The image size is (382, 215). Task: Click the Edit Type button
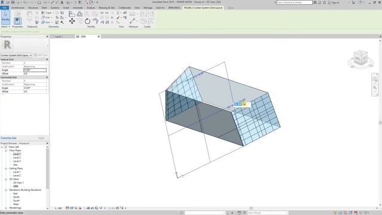pos(41,55)
